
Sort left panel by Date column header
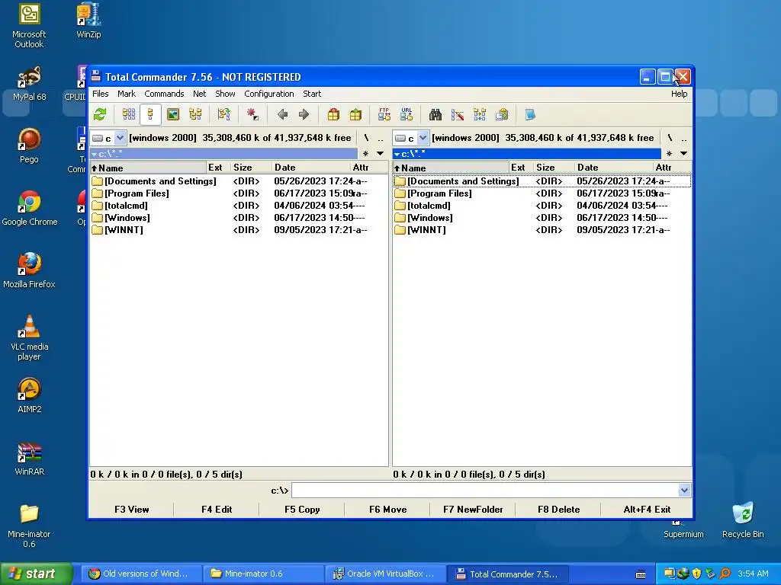tap(311, 168)
